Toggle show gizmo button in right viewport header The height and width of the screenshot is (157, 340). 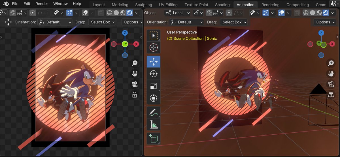click(x=266, y=13)
